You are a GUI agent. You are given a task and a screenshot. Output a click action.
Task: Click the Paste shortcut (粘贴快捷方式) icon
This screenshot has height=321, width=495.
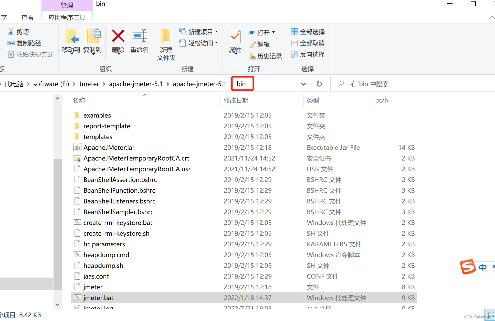click(11, 54)
